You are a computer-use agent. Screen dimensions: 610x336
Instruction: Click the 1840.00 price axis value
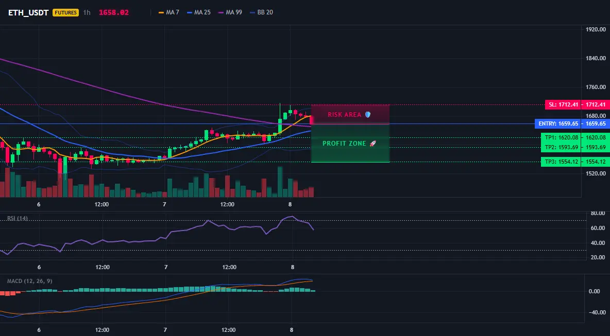pyautogui.click(x=596, y=58)
